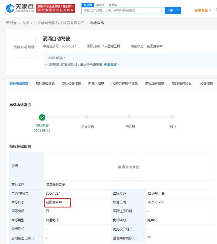Go to 天眼查 breadcrumb home link

point(11,23)
